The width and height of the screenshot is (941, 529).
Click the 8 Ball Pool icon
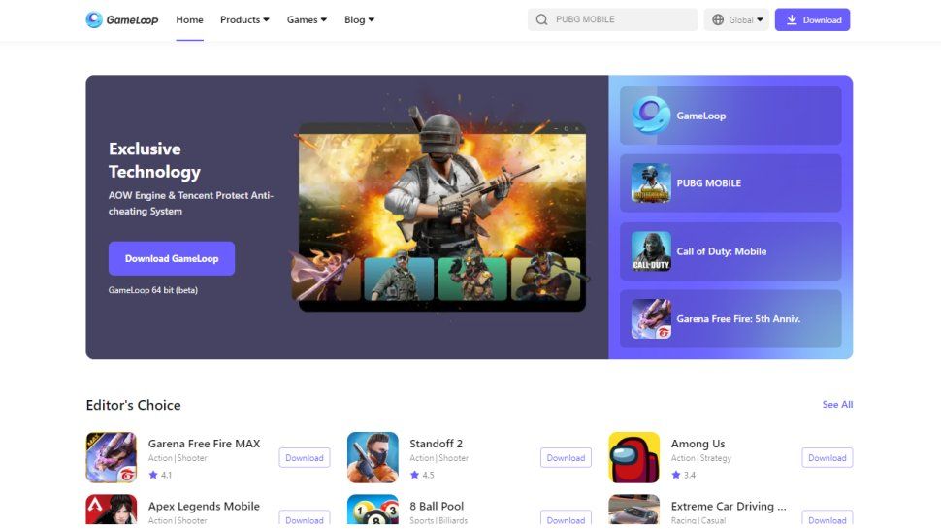373,510
